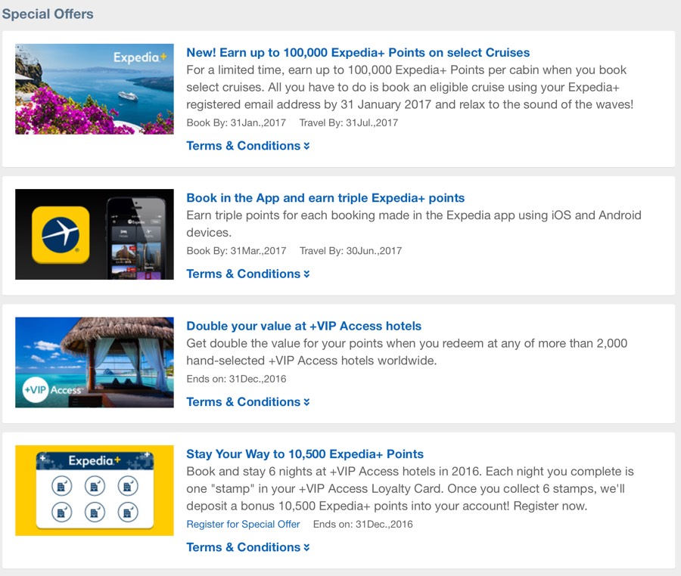Click 'Ends on: 31Dec.,2016' beside Register for Special Offer
Viewport: 681px width, 576px height.
tap(363, 524)
